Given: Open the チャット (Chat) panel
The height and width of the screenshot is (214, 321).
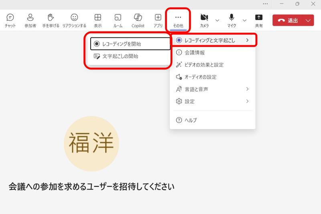Looking at the screenshot, I should (x=10, y=20).
